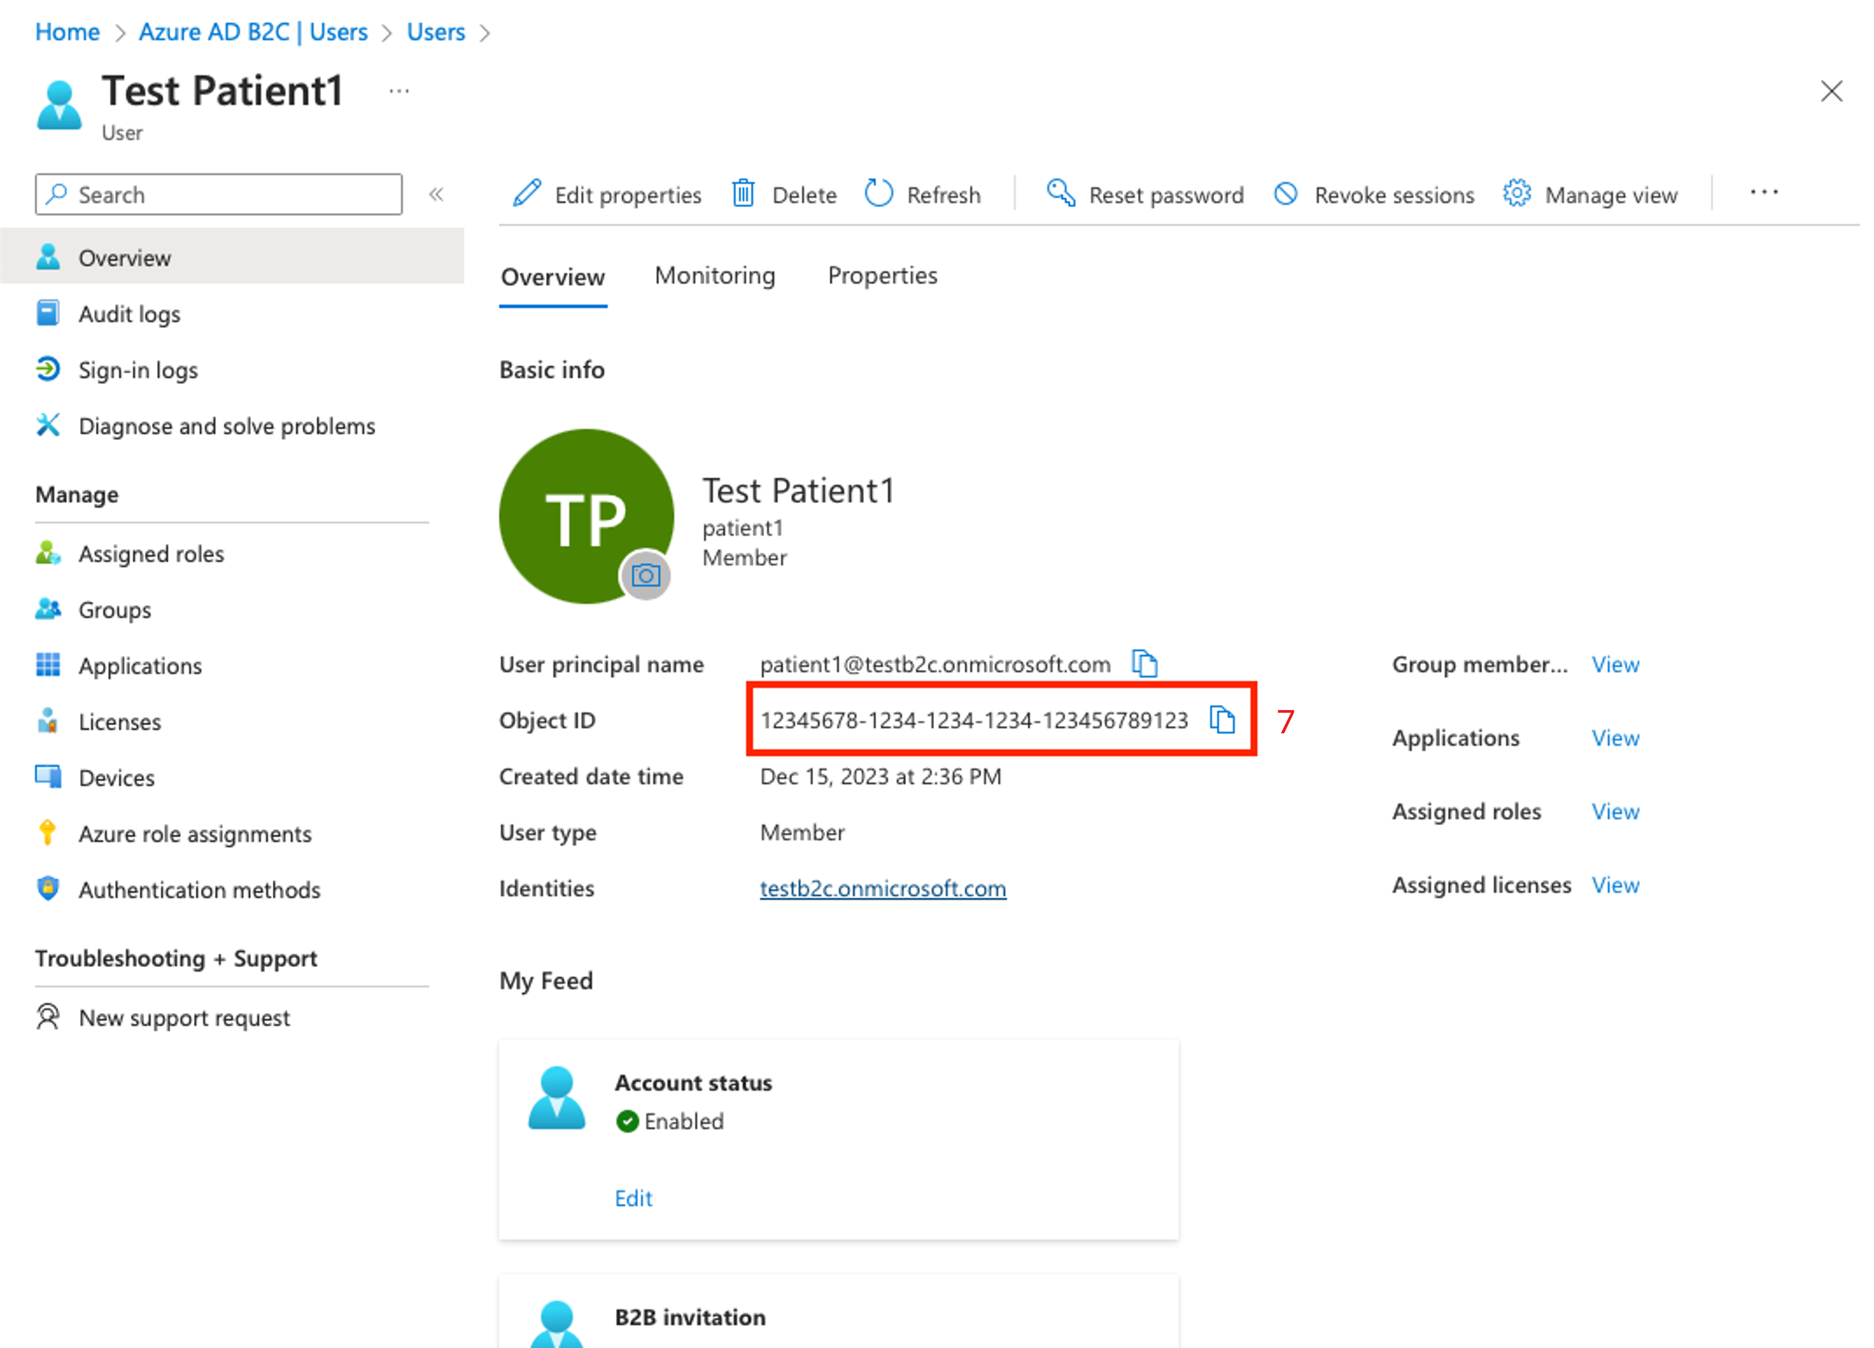Screen dimensions: 1874x1348
Task: Collapse the left sidebar menu
Action: pos(436,194)
